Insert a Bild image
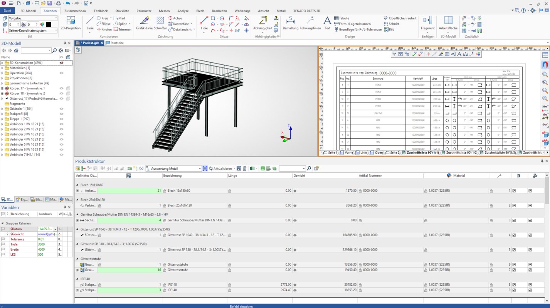Screen dimensions: 550x308 [389, 29]
